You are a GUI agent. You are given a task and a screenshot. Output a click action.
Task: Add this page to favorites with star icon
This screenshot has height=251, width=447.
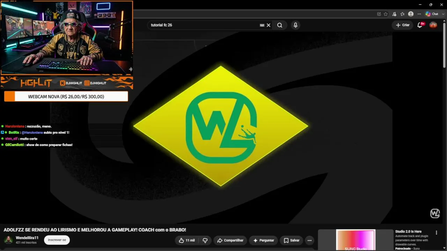point(386,14)
